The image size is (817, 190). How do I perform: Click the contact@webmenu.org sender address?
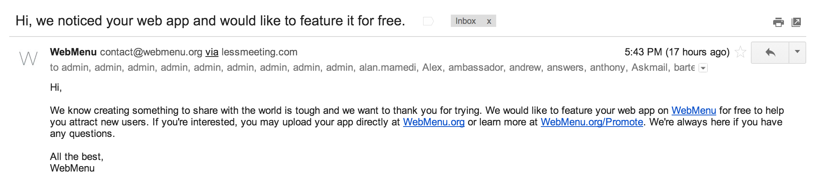[x=151, y=52]
